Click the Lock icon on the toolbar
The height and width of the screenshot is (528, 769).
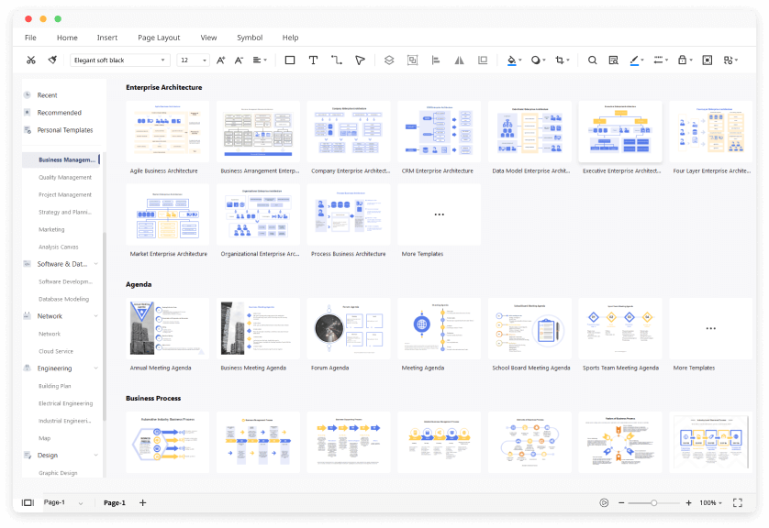[683, 59]
